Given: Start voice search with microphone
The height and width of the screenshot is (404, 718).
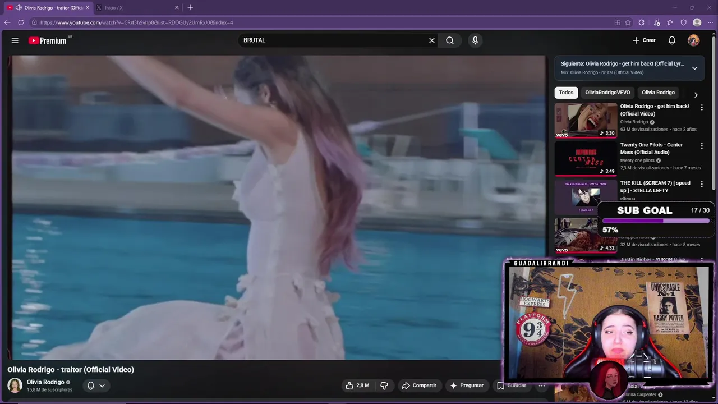Looking at the screenshot, I should tap(475, 40).
